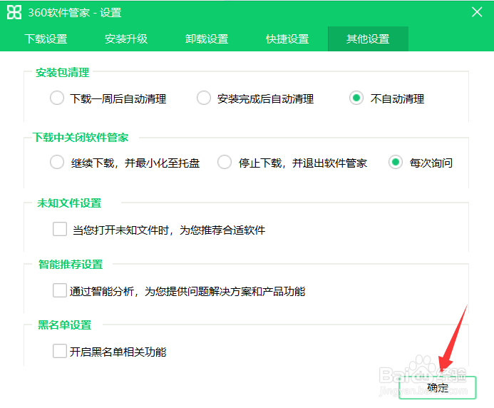Choose 安装完成后自动清理 radio option

(x=204, y=98)
